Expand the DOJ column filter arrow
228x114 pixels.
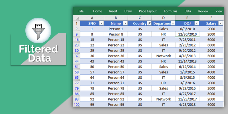click(x=197, y=23)
